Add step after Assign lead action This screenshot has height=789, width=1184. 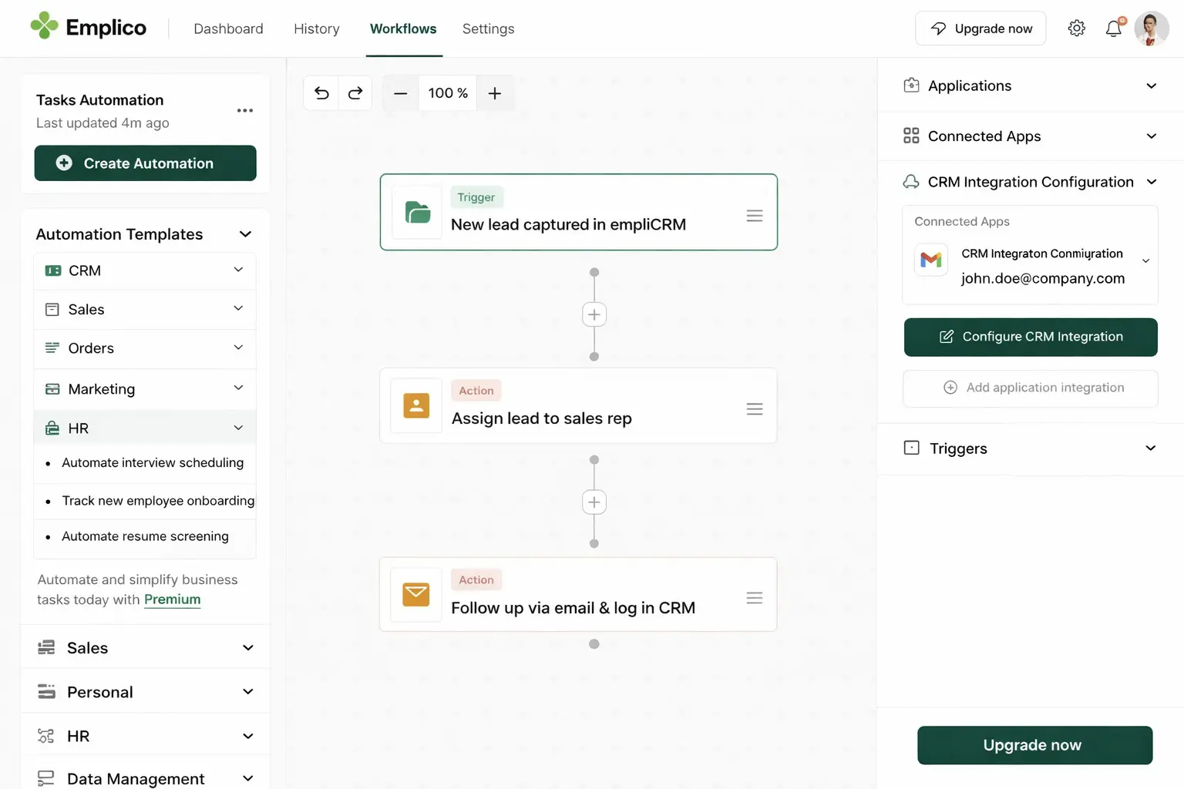coord(594,502)
